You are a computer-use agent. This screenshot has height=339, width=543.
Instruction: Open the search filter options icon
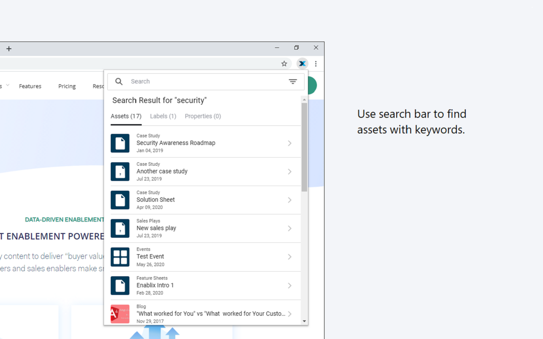(x=293, y=82)
